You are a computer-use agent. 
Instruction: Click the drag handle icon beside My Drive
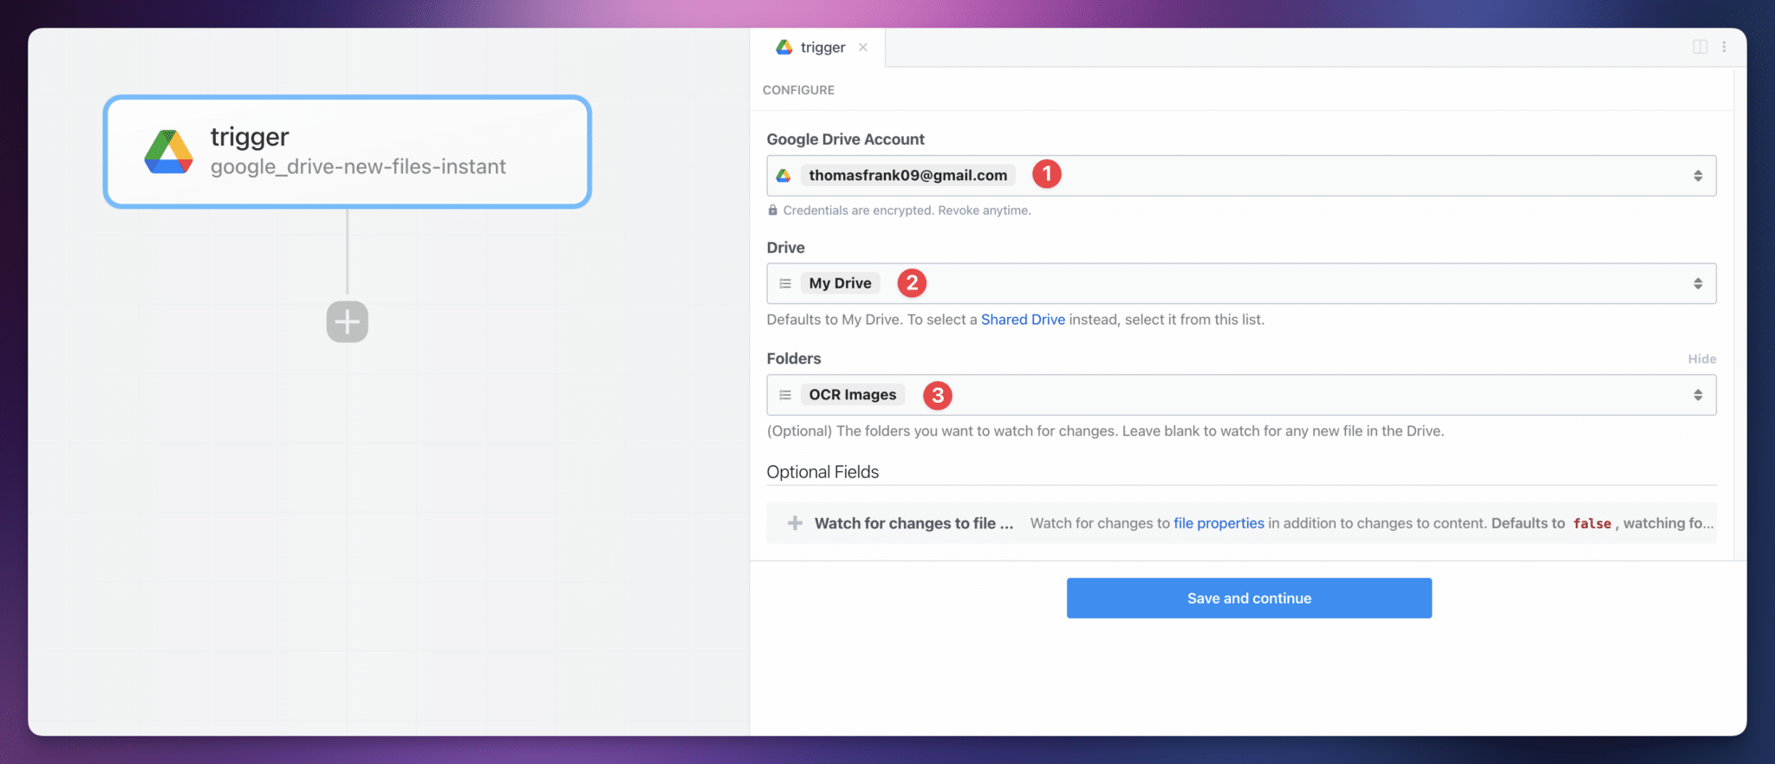785,283
